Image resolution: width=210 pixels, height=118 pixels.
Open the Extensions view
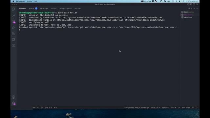pos(13,33)
